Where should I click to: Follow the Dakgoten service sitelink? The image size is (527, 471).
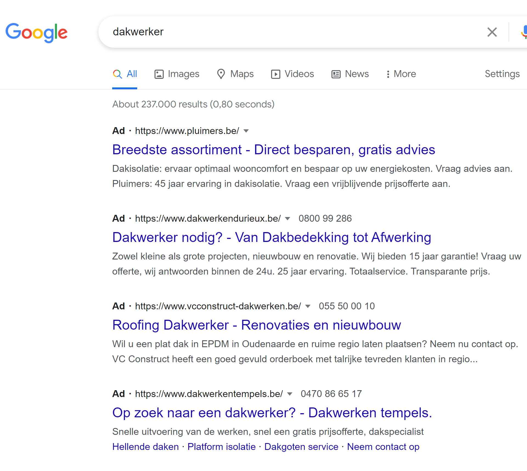(301, 447)
